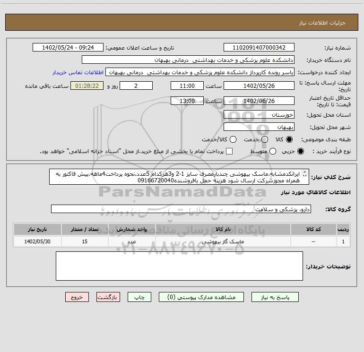Click the تعداد / مقدار column header

[85, 229]
